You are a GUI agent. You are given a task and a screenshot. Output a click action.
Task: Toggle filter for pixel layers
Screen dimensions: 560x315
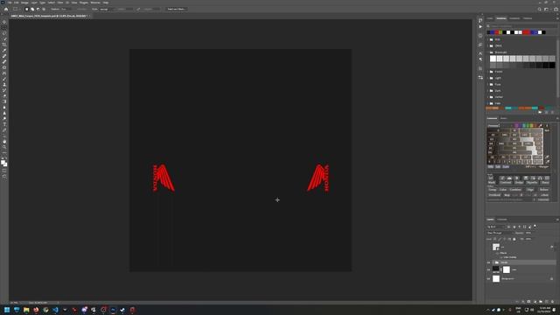(509, 227)
